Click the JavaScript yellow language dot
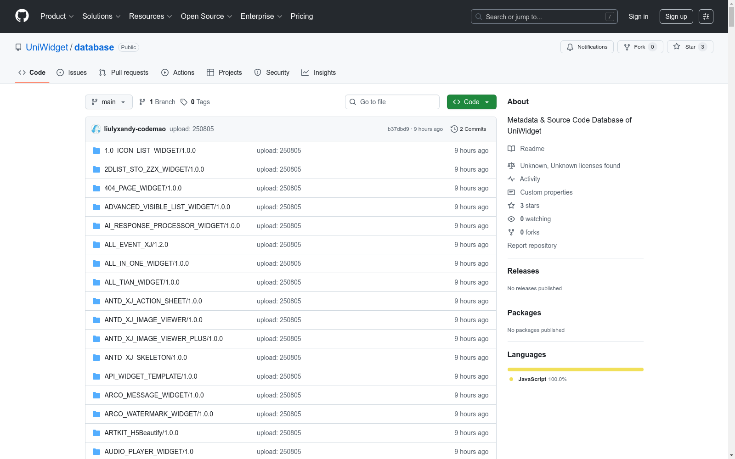 [x=511, y=379]
